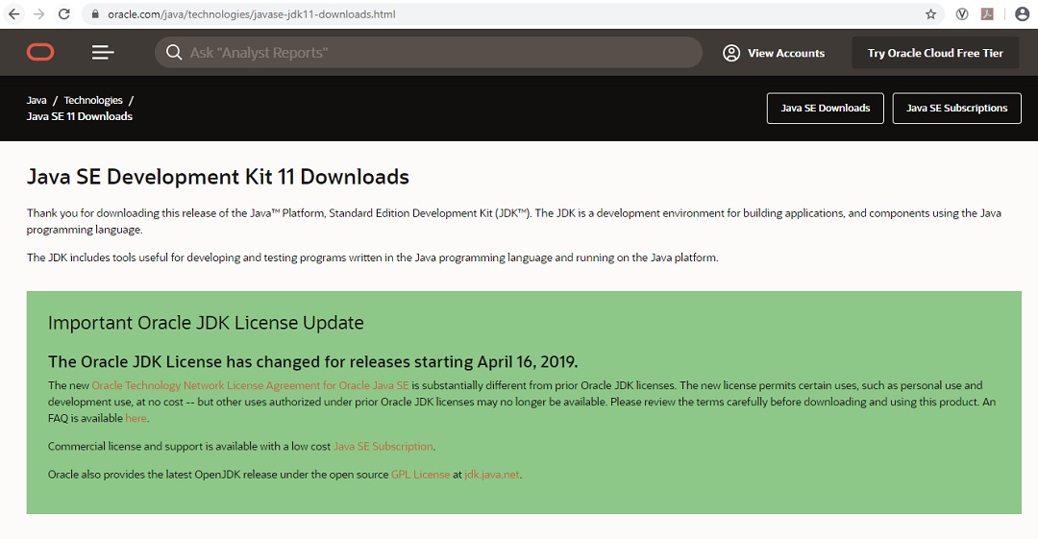This screenshot has height=539, width=1038.
Task: Open Java SE Downloads button
Action: (x=825, y=108)
